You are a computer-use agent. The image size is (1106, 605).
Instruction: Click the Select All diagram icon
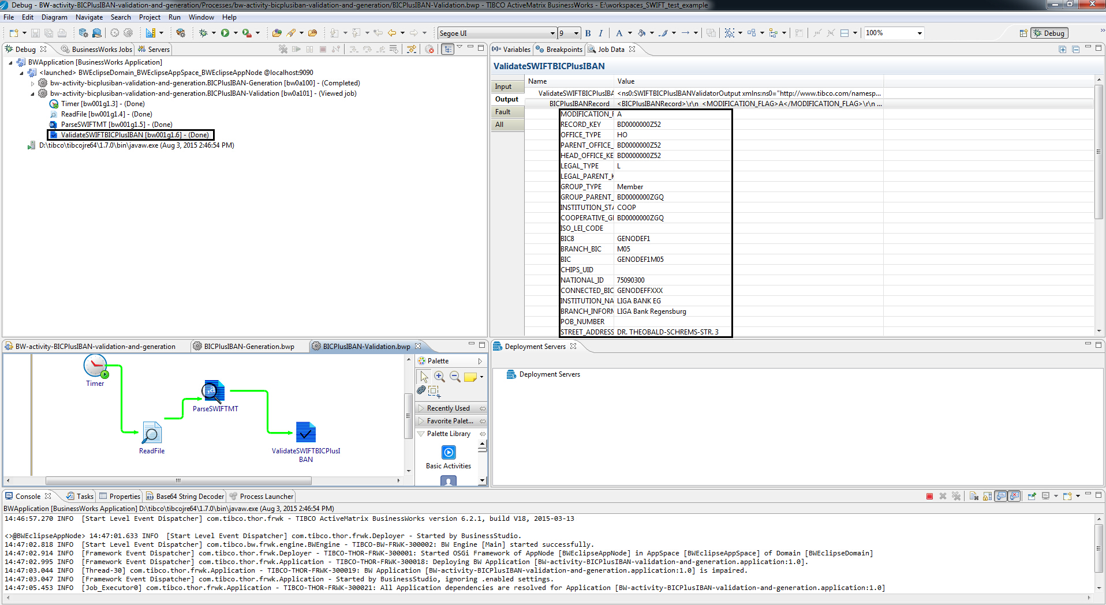(730, 33)
